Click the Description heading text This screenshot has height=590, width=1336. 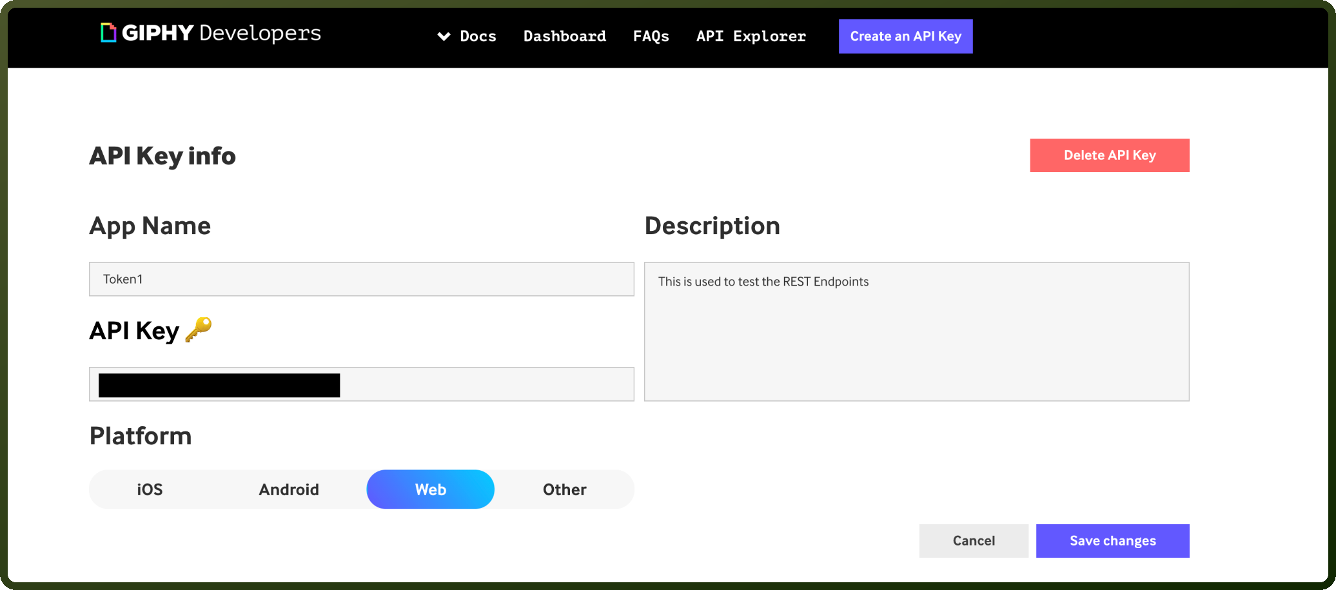[x=712, y=226]
